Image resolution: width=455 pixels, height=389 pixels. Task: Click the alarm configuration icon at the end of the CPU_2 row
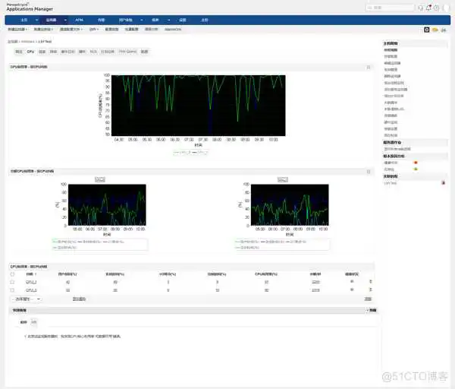(x=370, y=290)
